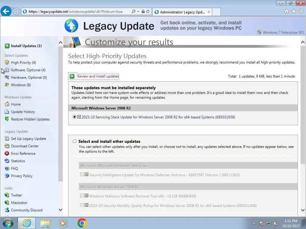The height and width of the screenshot is (229, 306).
Task: Open Chrome from the taskbar
Action: pyautogui.click(x=82, y=223)
